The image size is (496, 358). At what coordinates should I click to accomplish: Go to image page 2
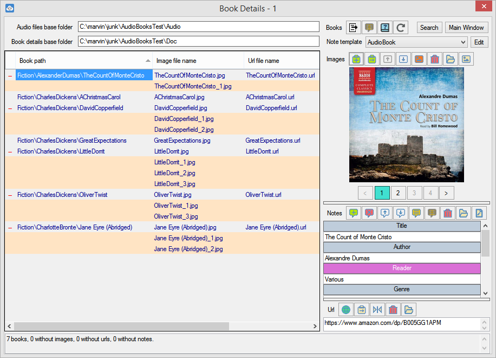[398, 193]
